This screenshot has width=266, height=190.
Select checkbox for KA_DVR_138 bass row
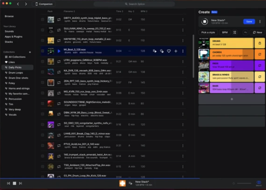pyautogui.click(x=42, y=72)
